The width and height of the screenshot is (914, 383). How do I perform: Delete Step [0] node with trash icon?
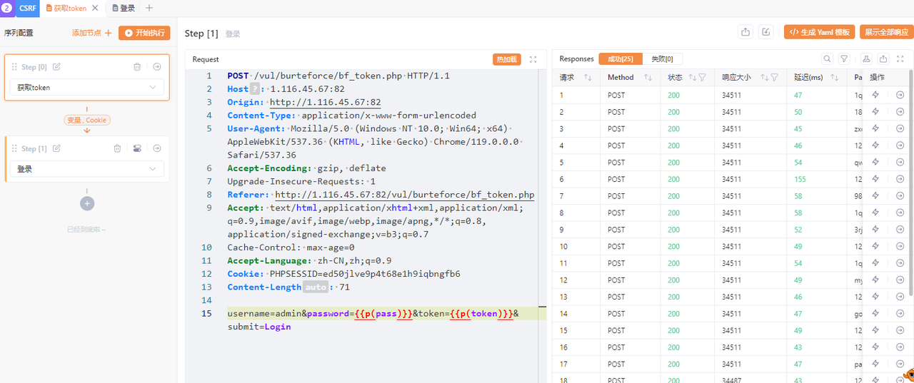(x=137, y=67)
